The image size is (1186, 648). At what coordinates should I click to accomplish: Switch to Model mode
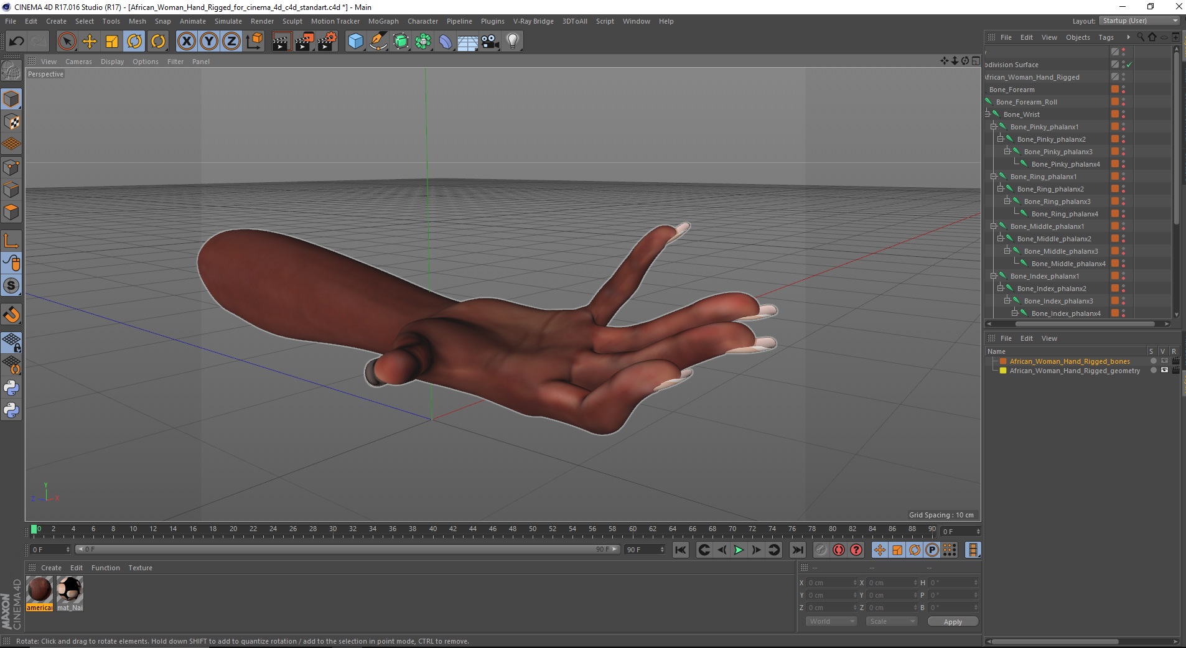tap(11, 99)
